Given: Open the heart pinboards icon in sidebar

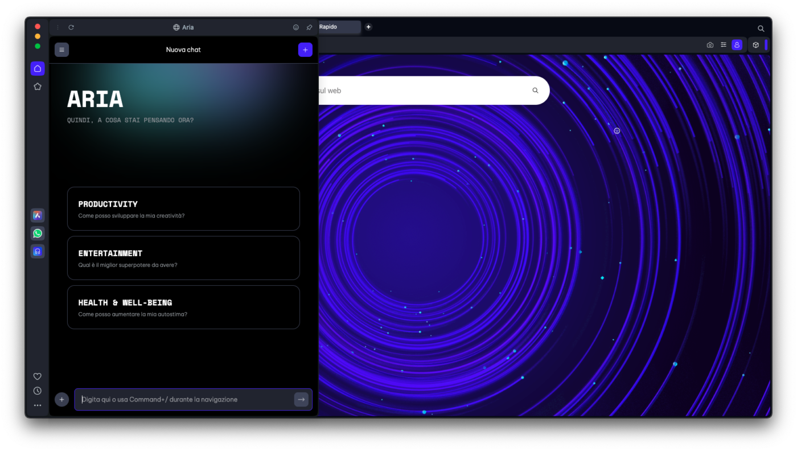Looking at the screenshot, I should (x=38, y=376).
